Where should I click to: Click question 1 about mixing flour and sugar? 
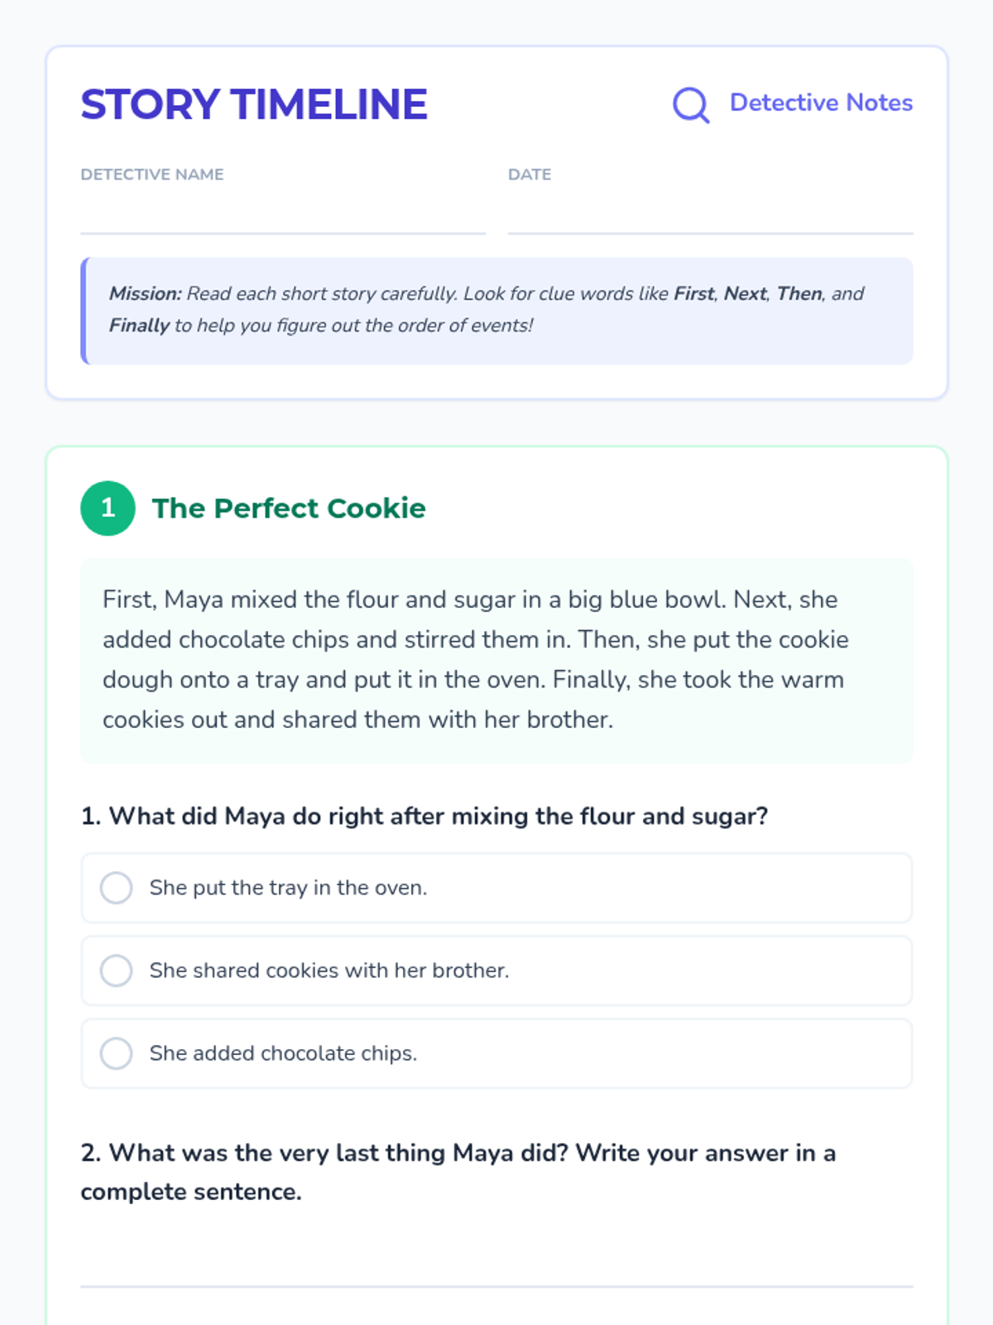pyautogui.click(x=425, y=816)
